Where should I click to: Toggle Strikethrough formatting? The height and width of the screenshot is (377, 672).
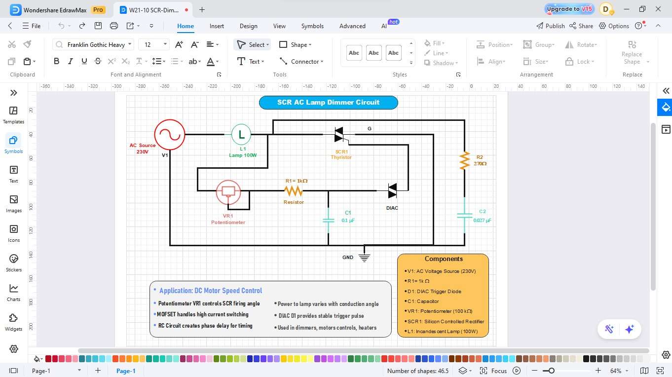98,61
